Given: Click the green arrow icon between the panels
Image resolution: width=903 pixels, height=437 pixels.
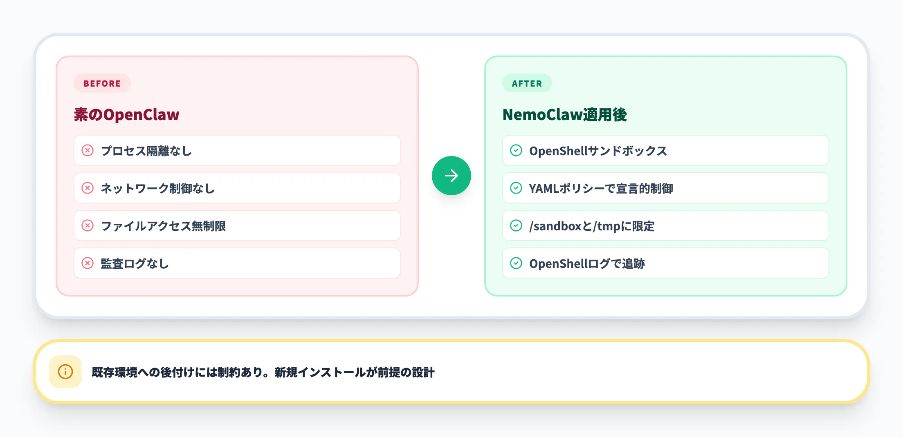Looking at the screenshot, I should [x=451, y=175].
